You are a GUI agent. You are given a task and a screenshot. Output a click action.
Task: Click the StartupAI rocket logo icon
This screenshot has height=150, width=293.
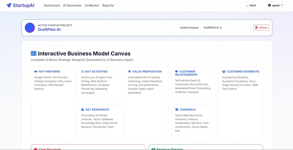pyautogui.click(x=9, y=5)
